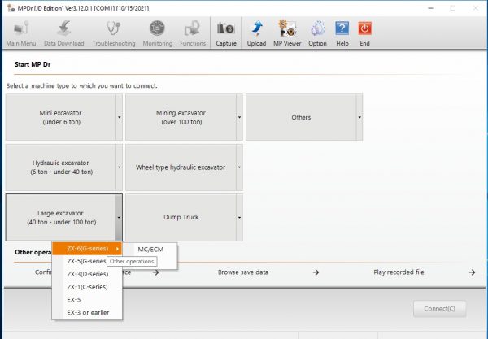Launch MP Viewer from toolbar
This screenshot has width=488, height=339.
click(287, 33)
